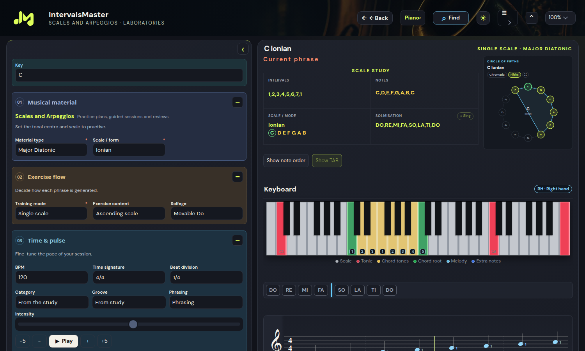Image resolution: width=585 pixels, height=351 pixels.
Task: Click the up-chevron button in the header
Action: point(531,18)
